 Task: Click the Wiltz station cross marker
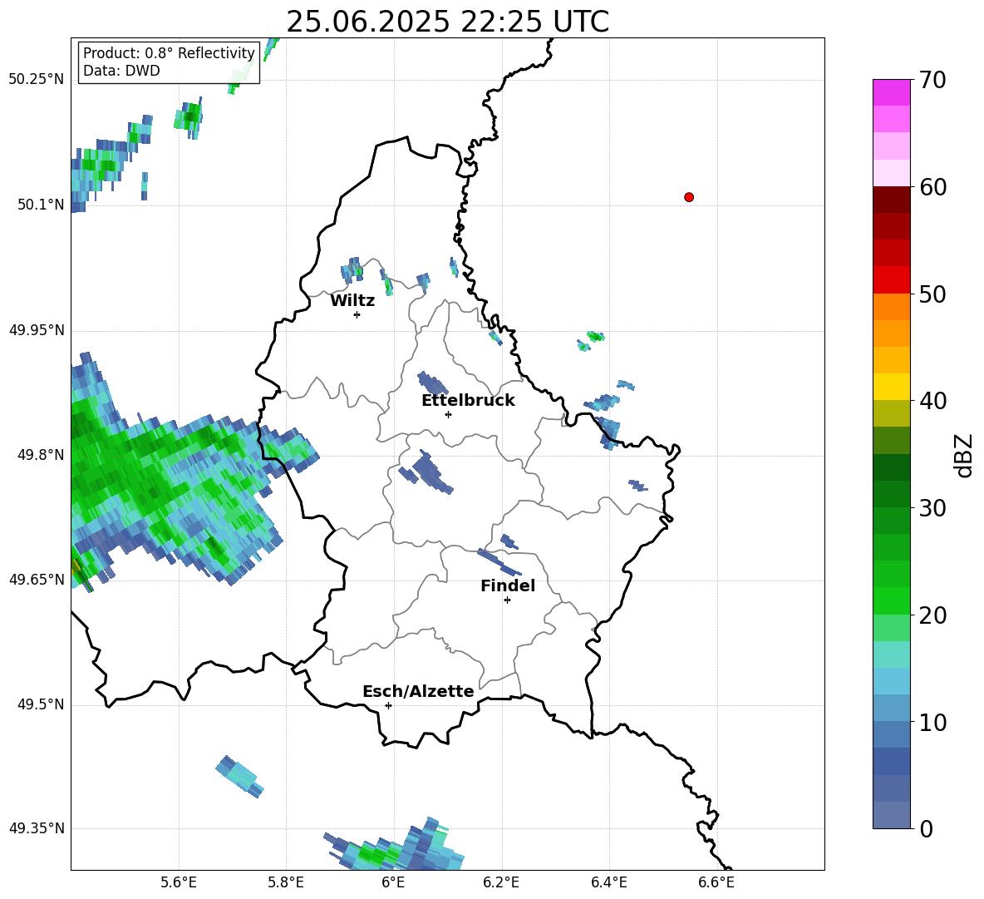tap(357, 314)
